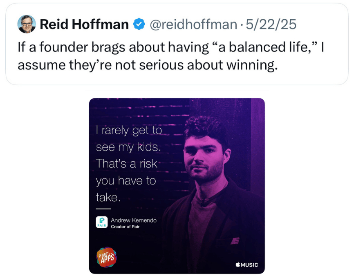
Task: Click the "Creator of Pair" caption
Action: [125, 227]
